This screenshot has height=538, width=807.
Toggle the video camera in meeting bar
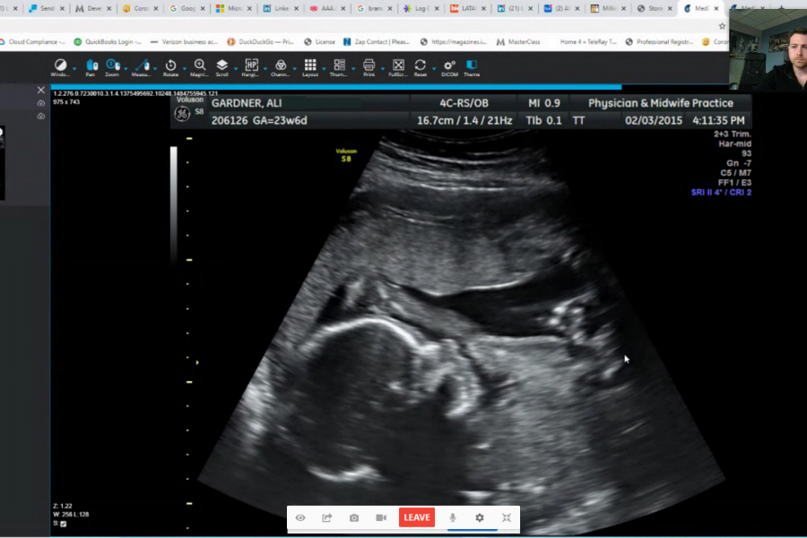click(380, 517)
